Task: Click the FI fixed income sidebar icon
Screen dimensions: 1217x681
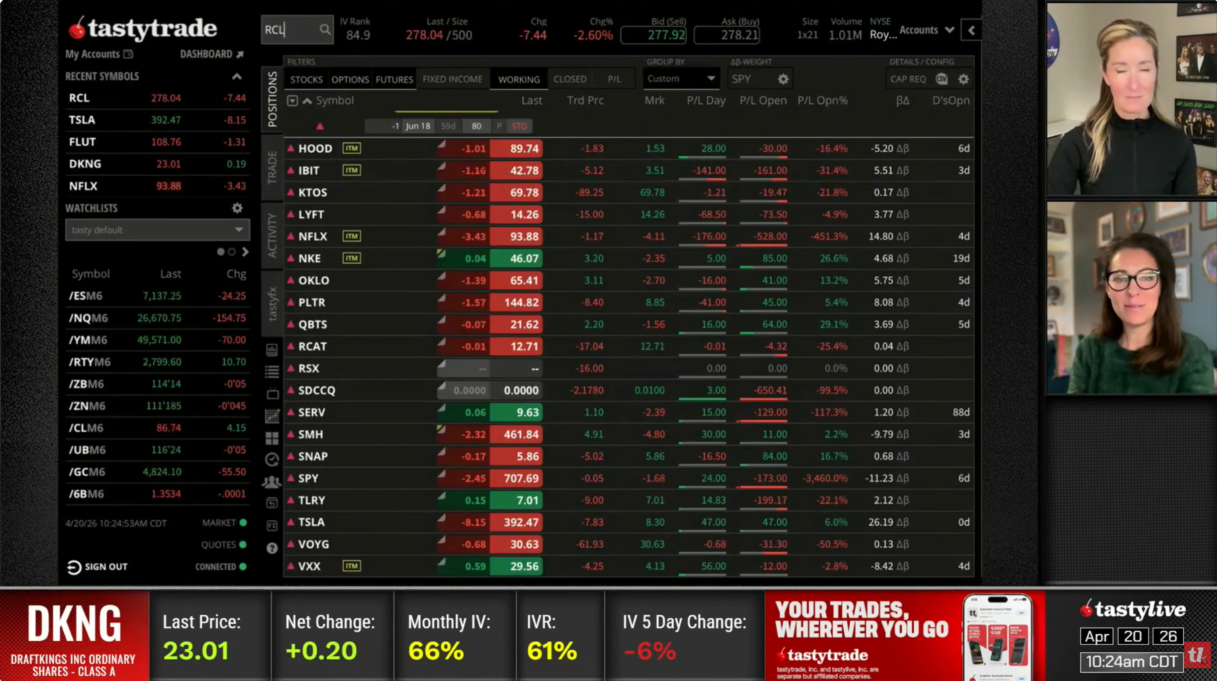Action: [x=272, y=525]
